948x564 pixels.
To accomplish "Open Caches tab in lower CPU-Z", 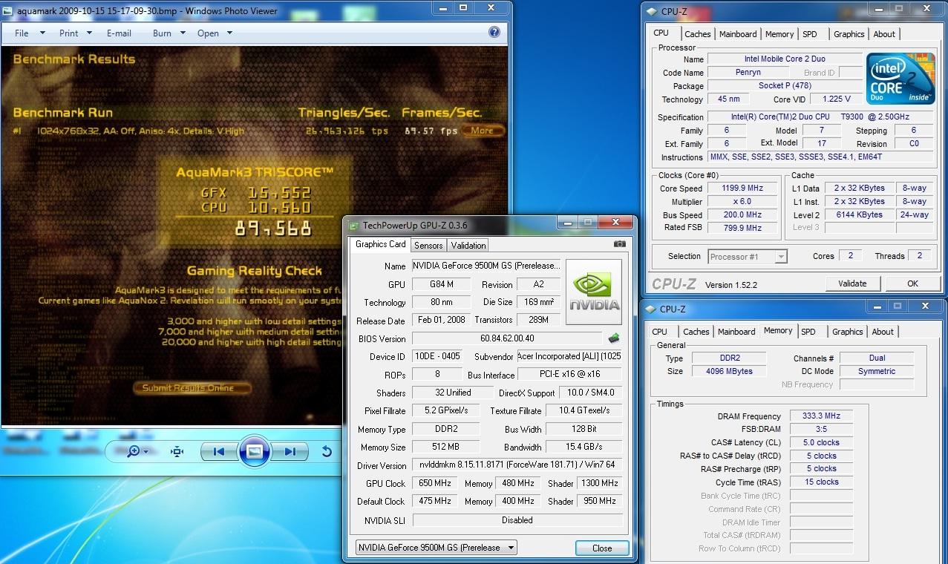I will [x=696, y=332].
